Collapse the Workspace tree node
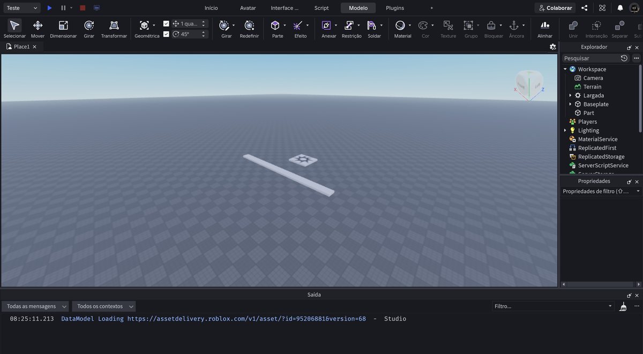Viewport: 643px width, 354px height. 565,69
